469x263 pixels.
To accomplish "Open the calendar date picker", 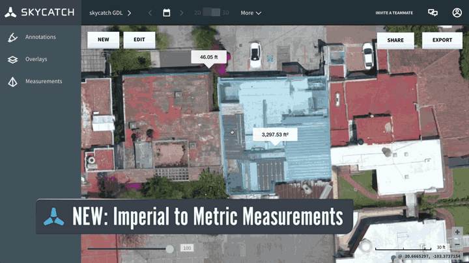I will [167, 12].
